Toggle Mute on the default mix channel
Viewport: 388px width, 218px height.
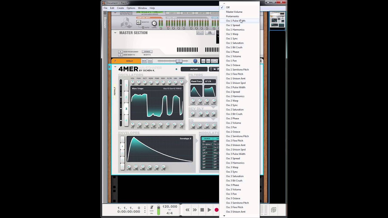pos(144,61)
